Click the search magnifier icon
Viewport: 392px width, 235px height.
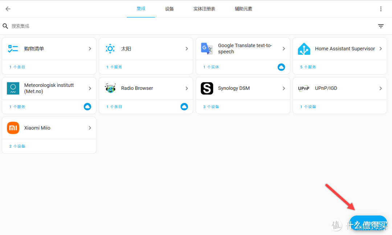tap(5, 26)
